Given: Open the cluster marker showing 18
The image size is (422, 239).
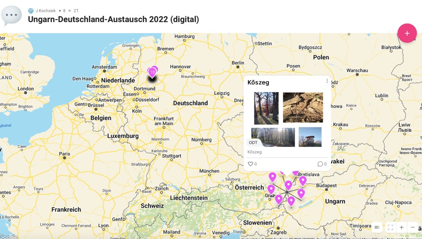Looking at the screenshot, I should pos(152,72).
